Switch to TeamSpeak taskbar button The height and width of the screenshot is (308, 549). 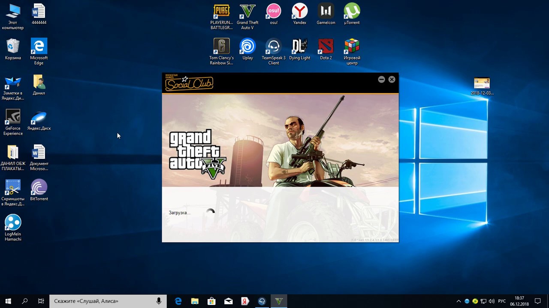(x=262, y=301)
